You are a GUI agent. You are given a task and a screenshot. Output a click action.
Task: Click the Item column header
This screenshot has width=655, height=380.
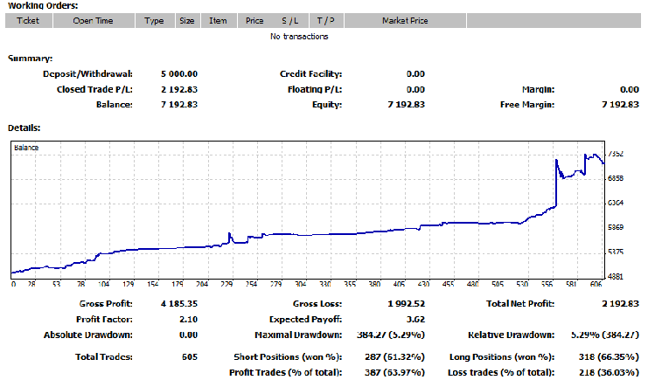click(218, 21)
